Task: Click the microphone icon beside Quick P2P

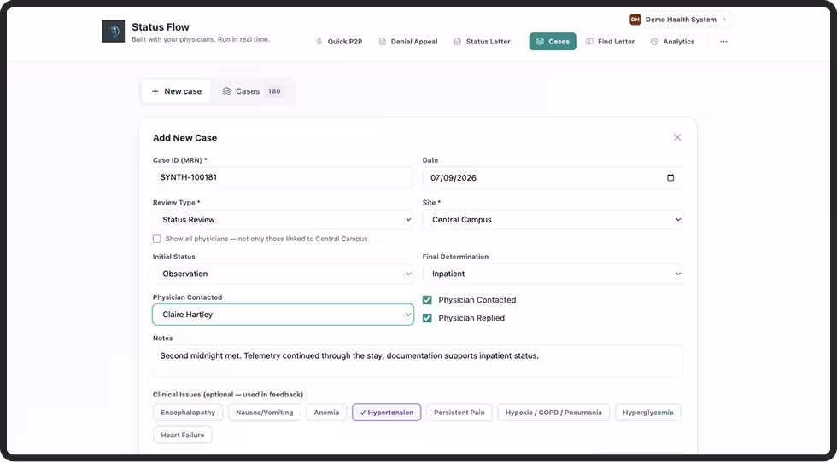Action: point(319,42)
